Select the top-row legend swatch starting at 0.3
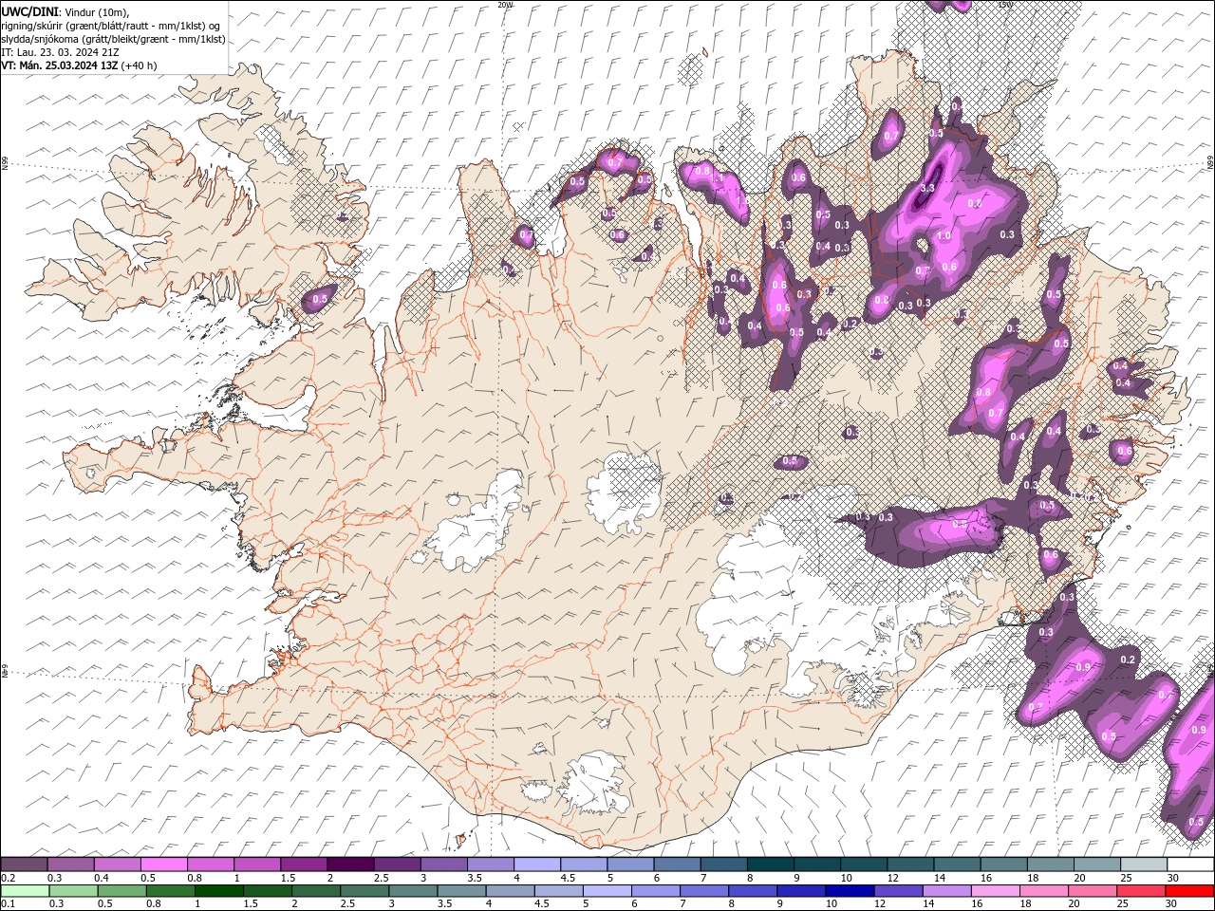The width and height of the screenshot is (1215, 911). (71, 865)
